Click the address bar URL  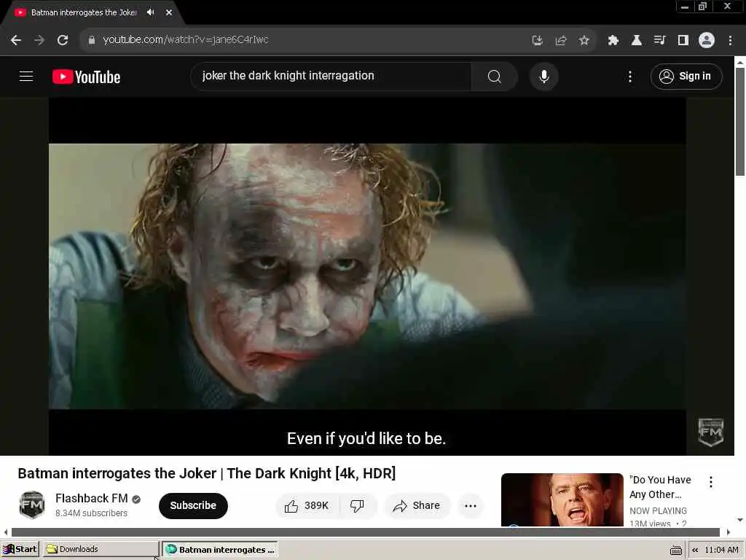tap(186, 40)
